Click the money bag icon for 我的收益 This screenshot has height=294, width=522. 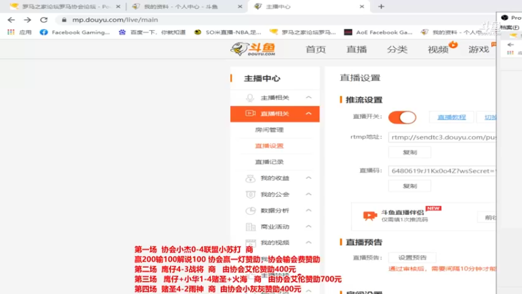(x=250, y=178)
